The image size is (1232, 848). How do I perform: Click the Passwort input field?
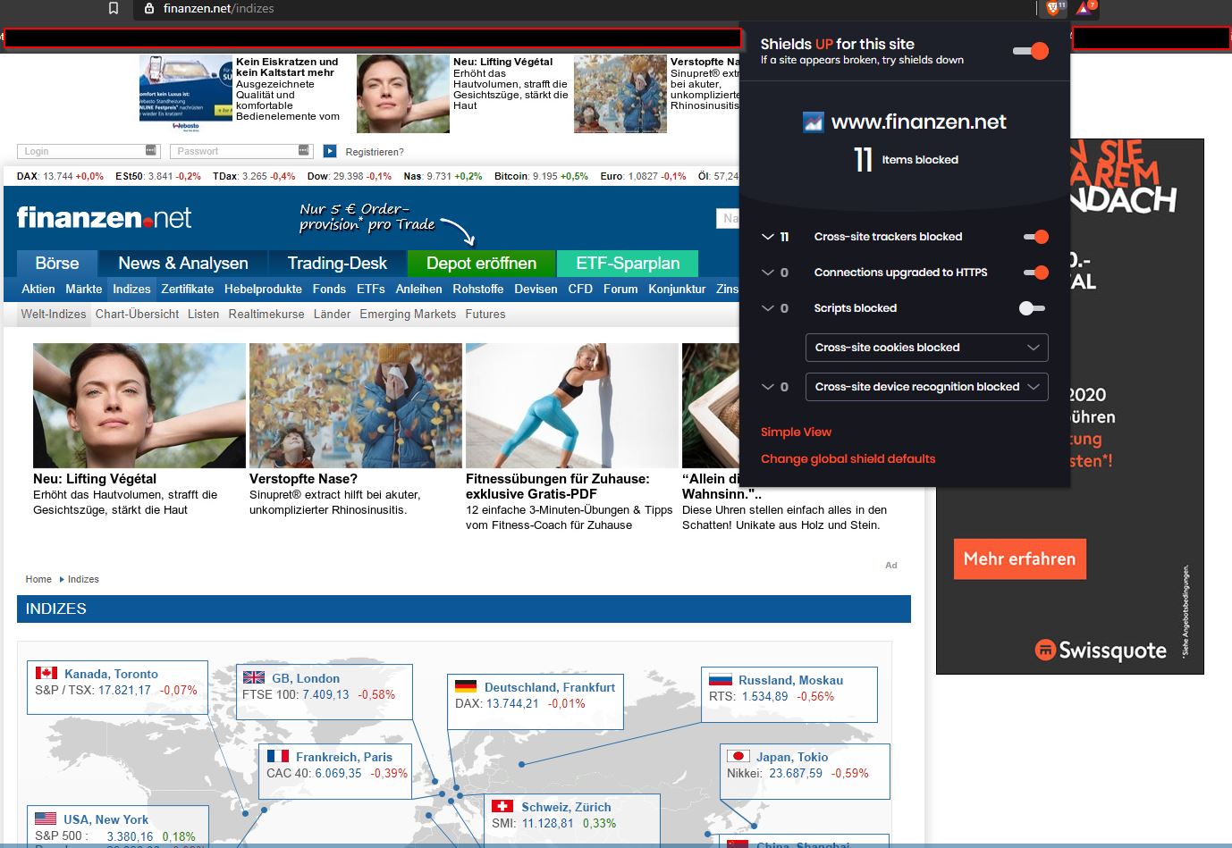tap(241, 151)
